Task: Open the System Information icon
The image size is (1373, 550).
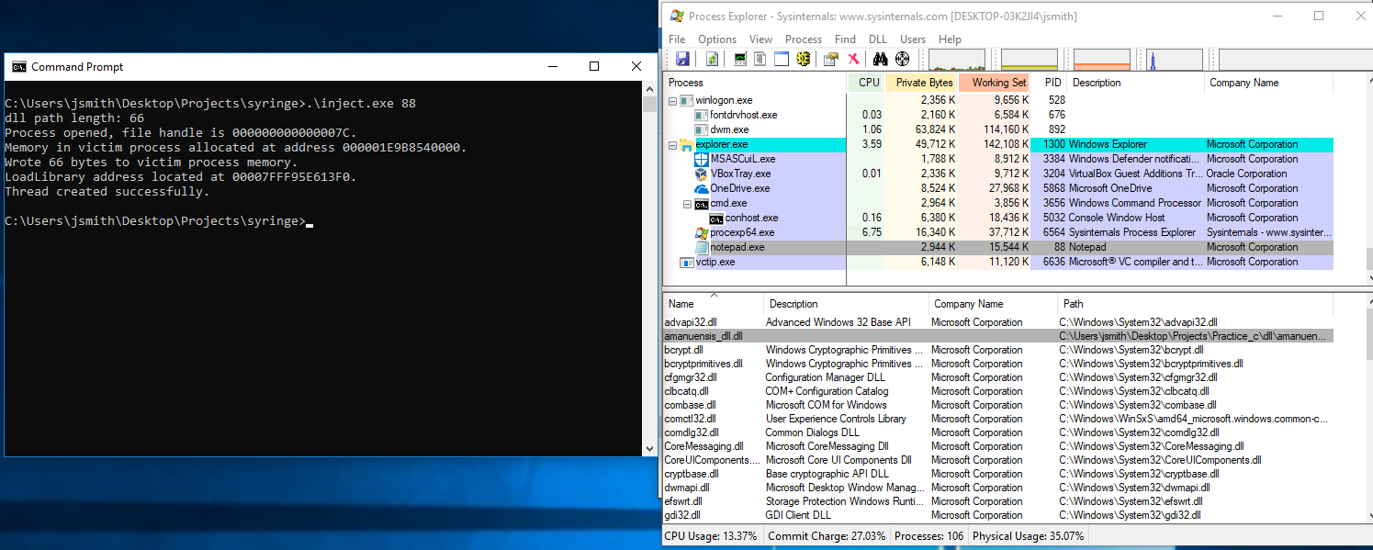Action: (740, 58)
